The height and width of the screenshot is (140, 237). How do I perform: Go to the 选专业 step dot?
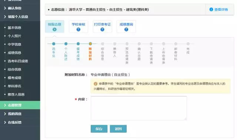54,44
